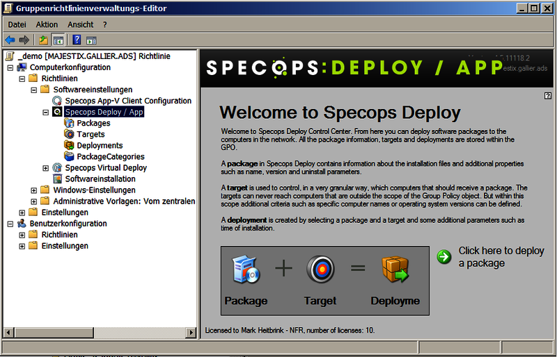This screenshot has height=357, width=557.
Task: Open the Aktion menu
Action: point(47,24)
